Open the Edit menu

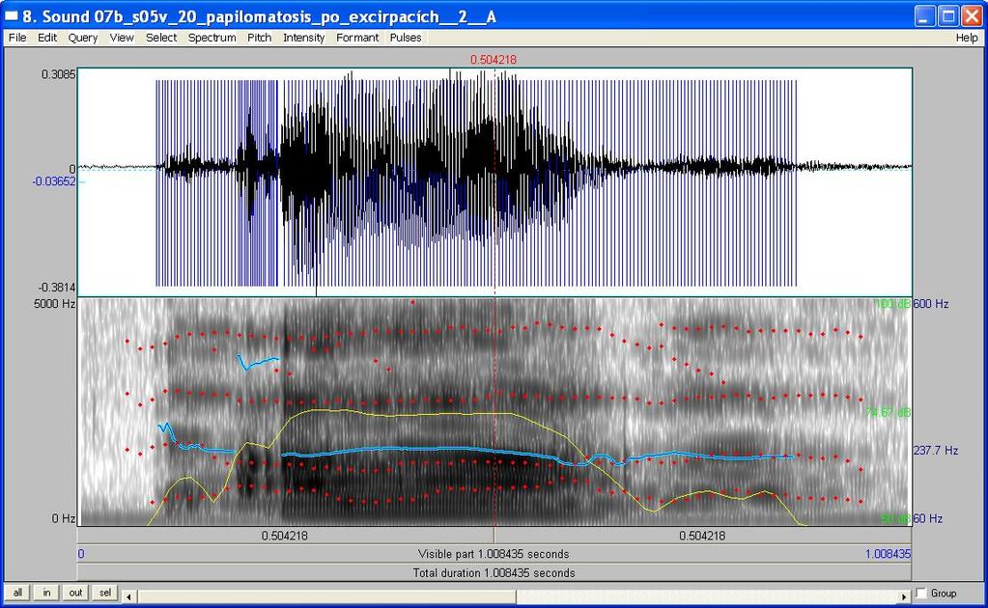47,38
